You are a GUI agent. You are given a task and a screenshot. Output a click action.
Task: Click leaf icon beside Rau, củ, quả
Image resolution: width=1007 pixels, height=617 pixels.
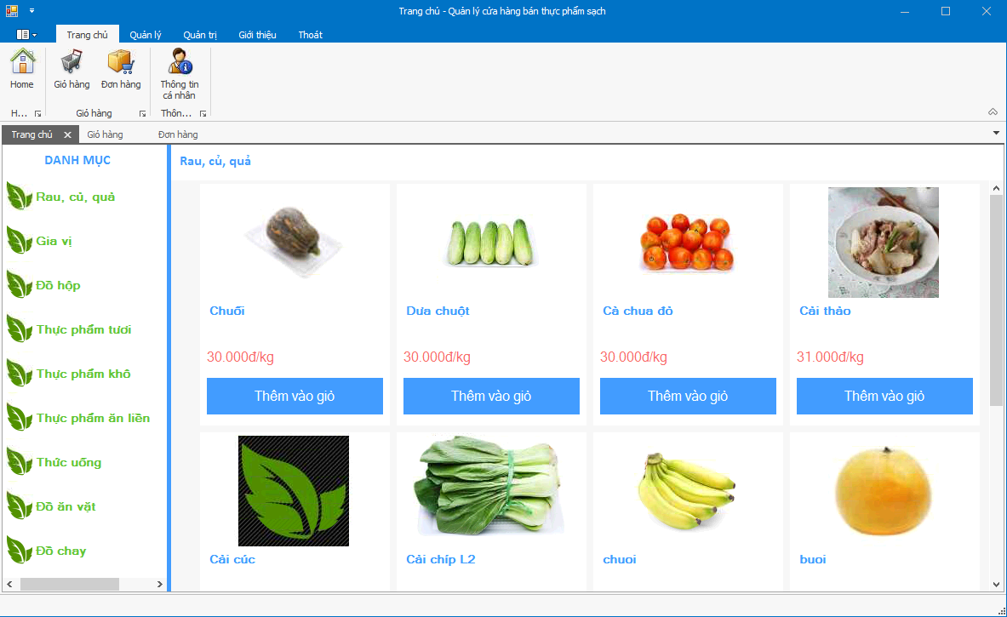[20, 197]
